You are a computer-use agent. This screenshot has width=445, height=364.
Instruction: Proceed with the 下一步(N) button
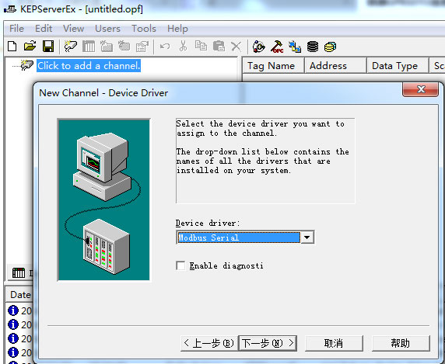268,343
